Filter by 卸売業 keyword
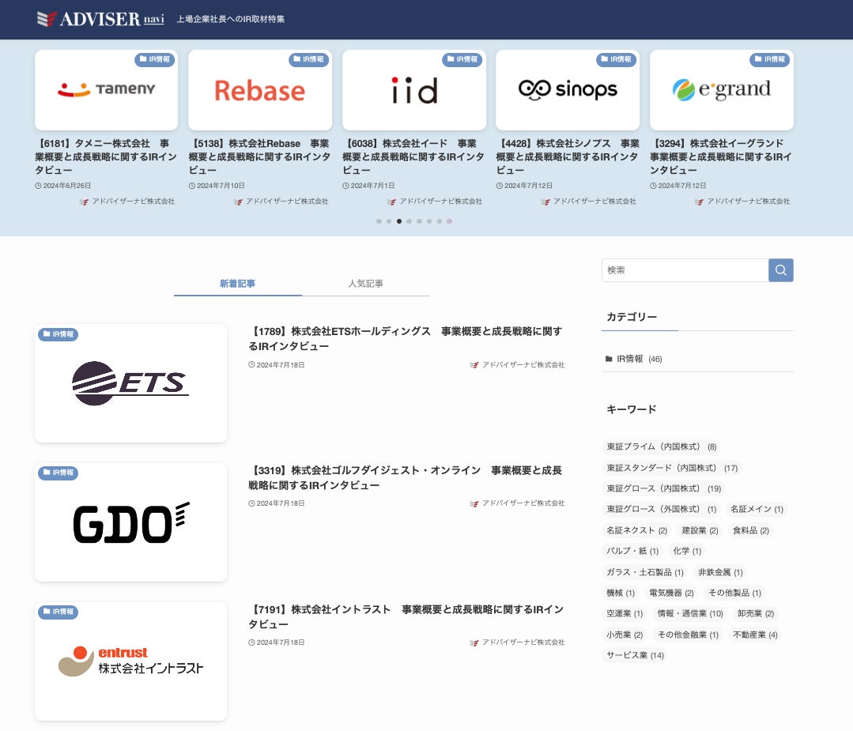Image resolution: width=853 pixels, height=731 pixels. (x=756, y=614)
